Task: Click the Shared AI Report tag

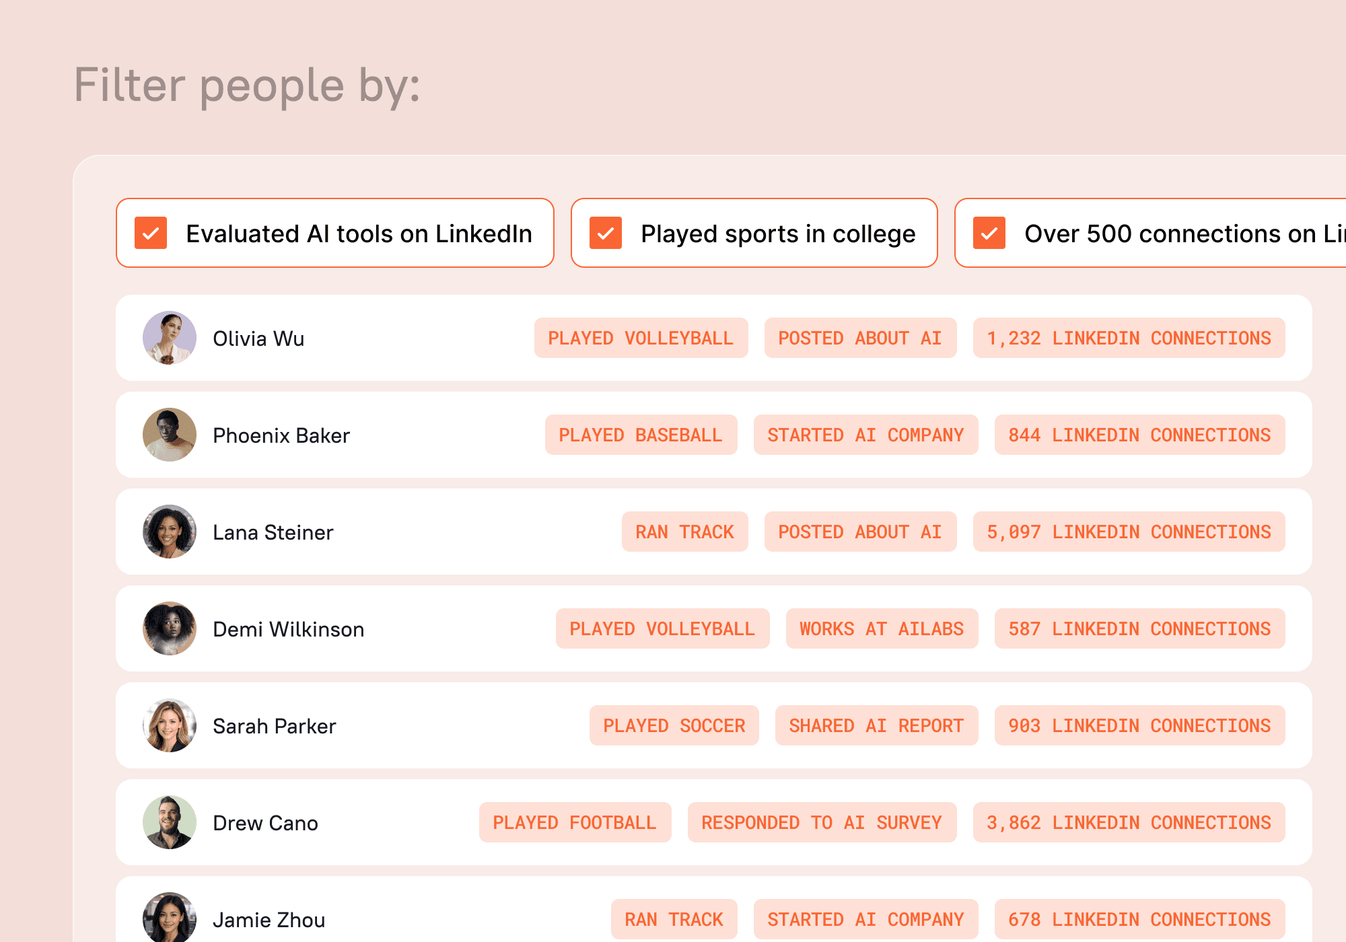Action: pos(876,725)
